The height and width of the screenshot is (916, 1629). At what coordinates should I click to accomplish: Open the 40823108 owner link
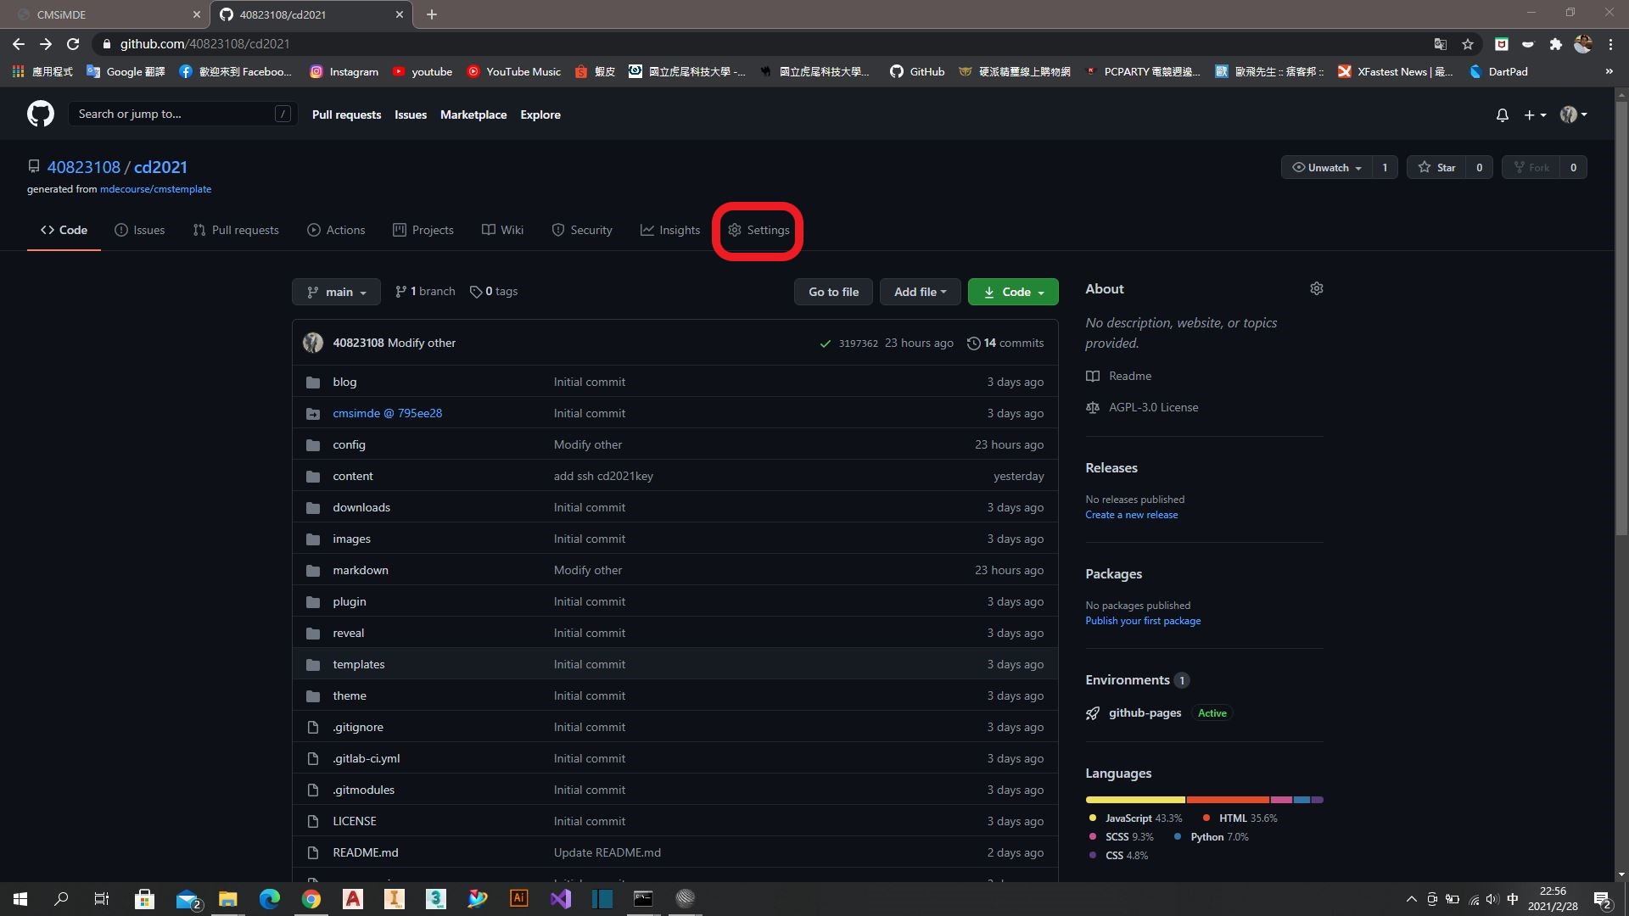83,167
